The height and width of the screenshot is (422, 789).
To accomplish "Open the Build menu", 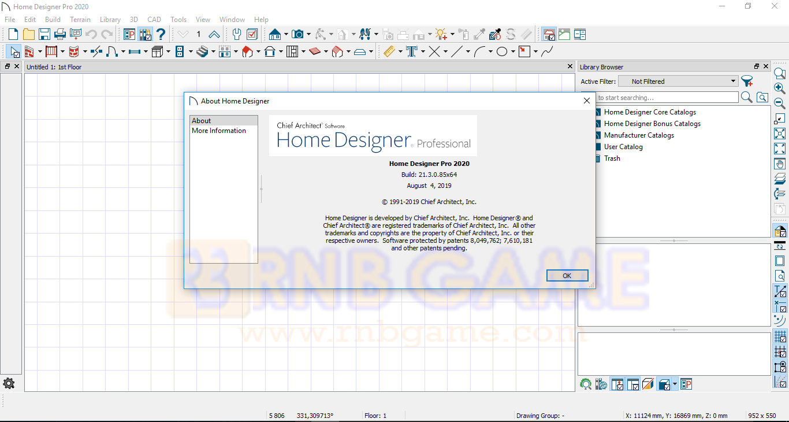I will coord(53,19).
